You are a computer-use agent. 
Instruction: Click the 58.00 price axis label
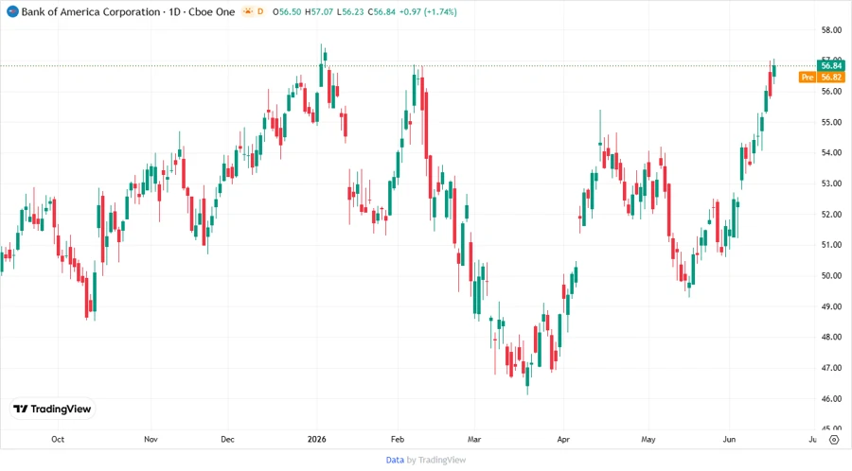coord(831,30)
